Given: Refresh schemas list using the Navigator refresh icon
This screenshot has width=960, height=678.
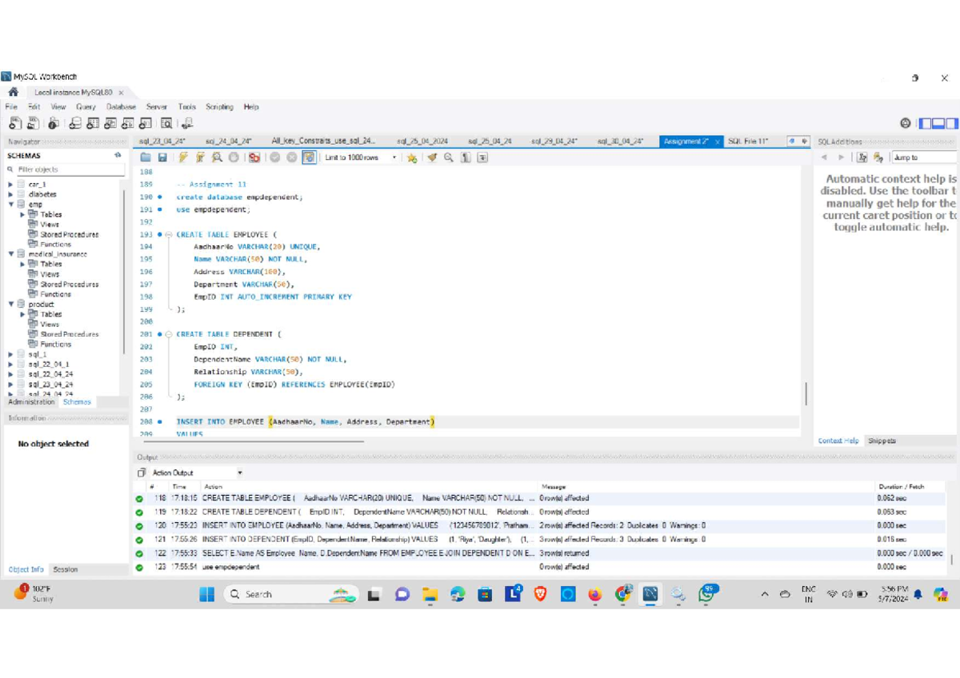Looking at the screenshot, I should 118,155.
